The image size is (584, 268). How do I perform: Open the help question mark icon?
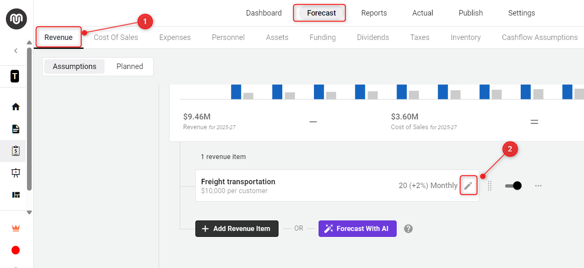point(408,228)
